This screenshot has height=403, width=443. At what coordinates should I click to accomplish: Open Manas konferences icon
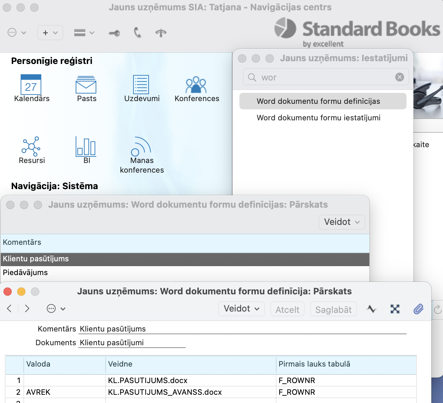tap(141, 146)
